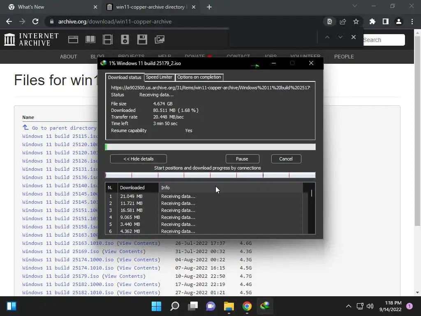Go back in Chrome
Image resolution: width=421 pixels, height=316 pixels.
(x=9, y=21)
